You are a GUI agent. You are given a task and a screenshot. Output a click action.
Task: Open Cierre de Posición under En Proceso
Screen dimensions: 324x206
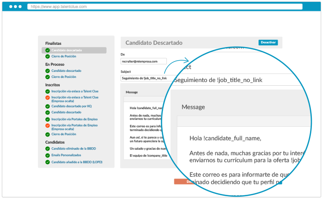[x=64, y=77]
